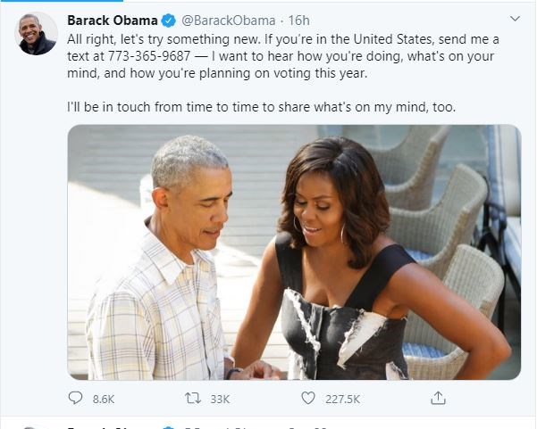Open the Barack Obama display name link
This screenshot has height=429, width=537.
(112, 20)
